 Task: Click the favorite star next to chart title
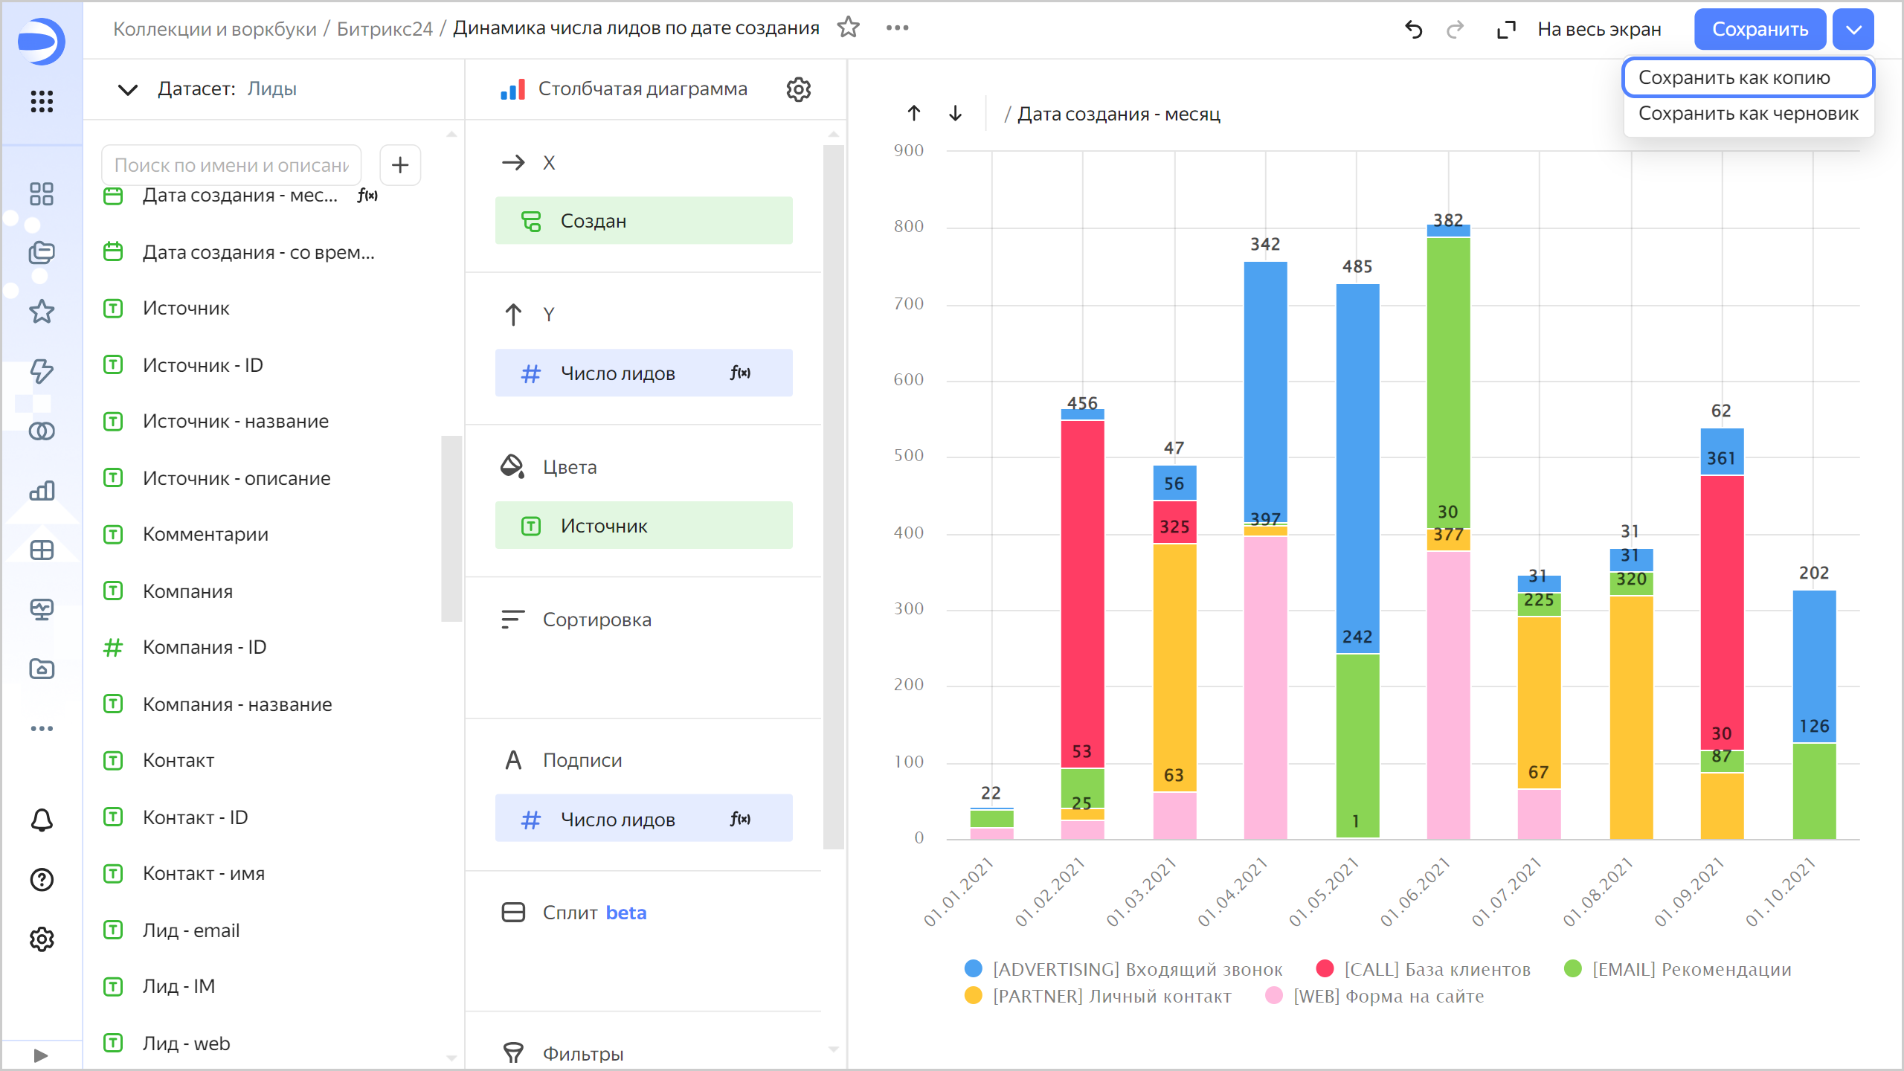click(848, 28)
